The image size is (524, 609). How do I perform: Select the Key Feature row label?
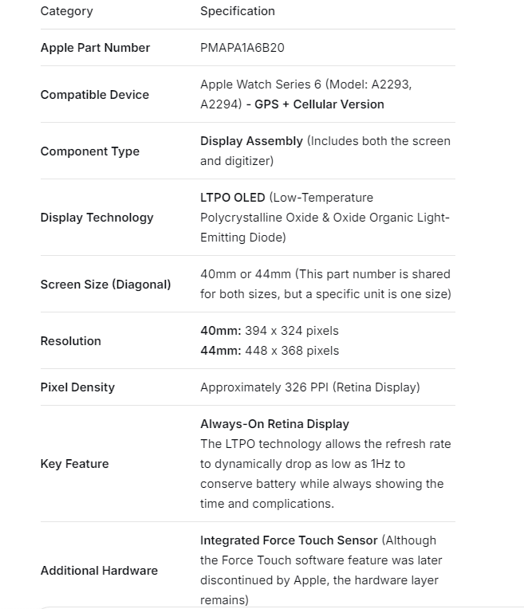(74, 464)
